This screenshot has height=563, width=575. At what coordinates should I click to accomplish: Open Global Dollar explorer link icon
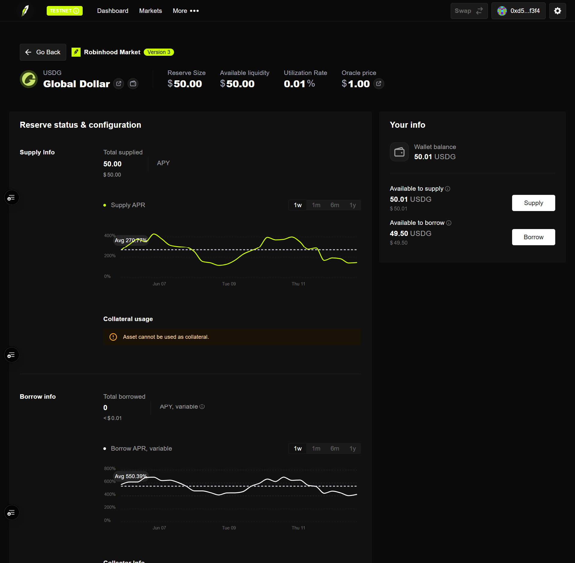[x=119, y=84]
